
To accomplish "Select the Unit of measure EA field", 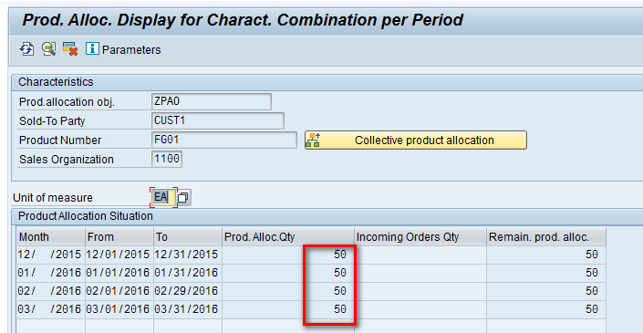I will click(163, 197).
